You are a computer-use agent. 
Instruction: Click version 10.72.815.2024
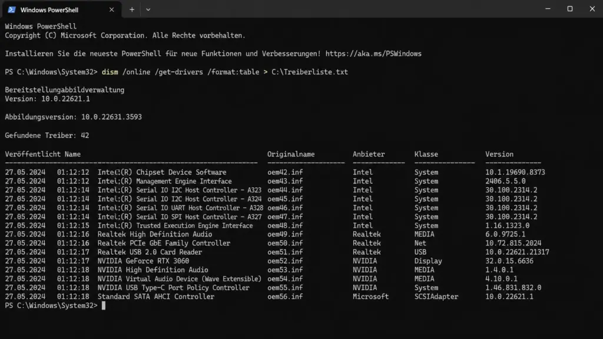pos(513,243)
